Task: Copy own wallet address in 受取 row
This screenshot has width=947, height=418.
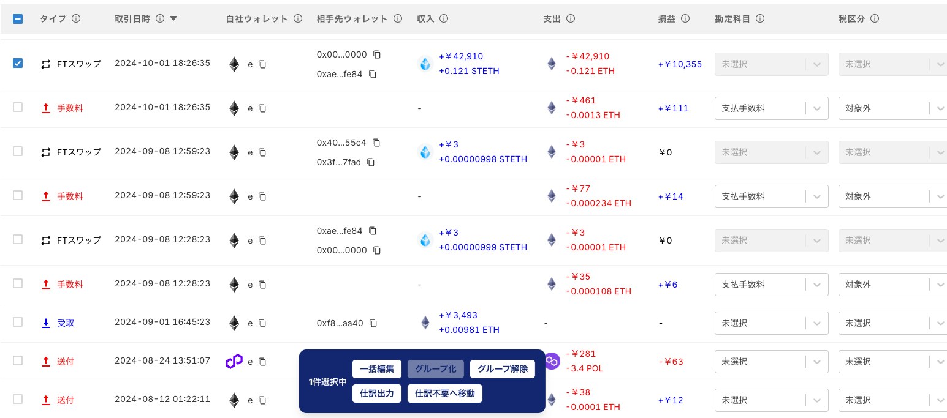Action: pos(262,323)
